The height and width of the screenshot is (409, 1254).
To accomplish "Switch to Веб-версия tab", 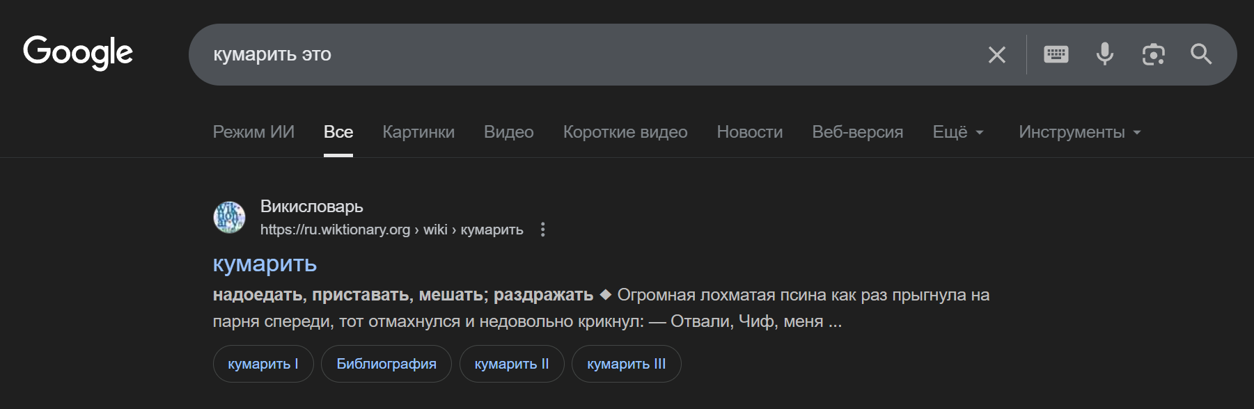I will coord(858,132).
